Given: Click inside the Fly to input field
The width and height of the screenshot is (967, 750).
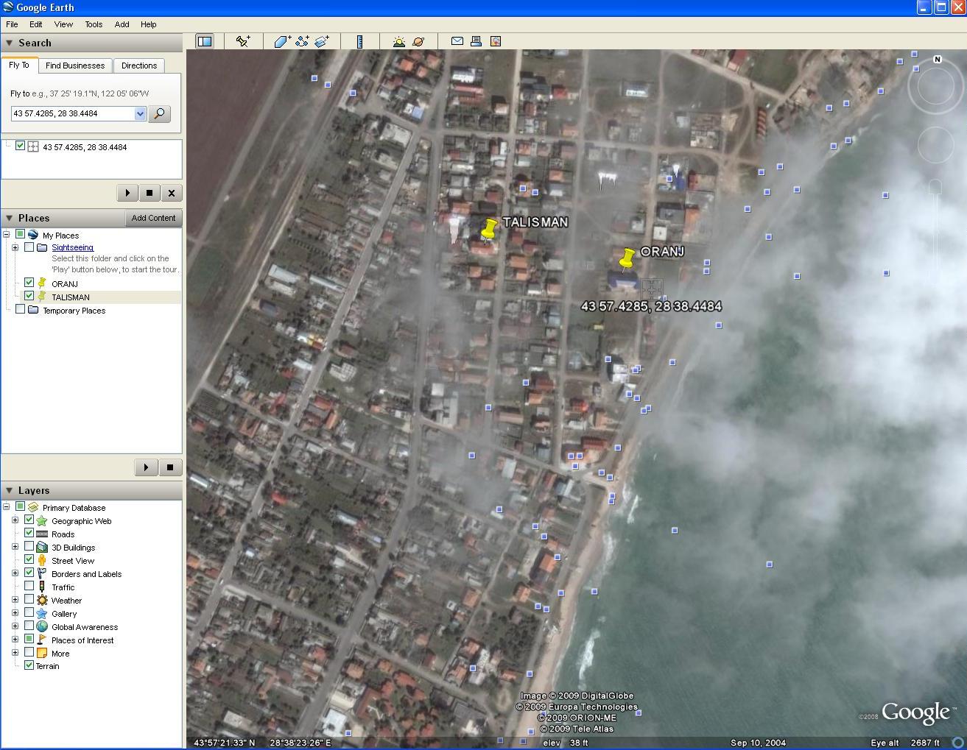Looking at the screenshot, I should pyautogui.click(x=73, y=113).
